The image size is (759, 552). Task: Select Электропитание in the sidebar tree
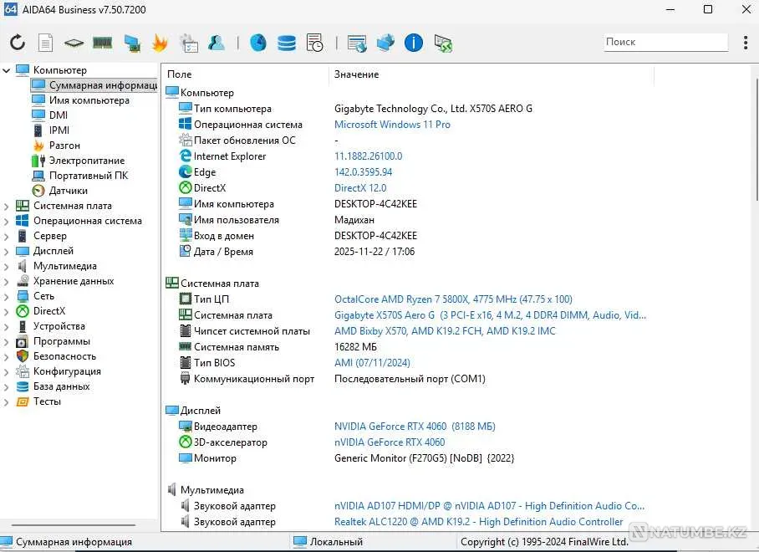coord(86,161)
